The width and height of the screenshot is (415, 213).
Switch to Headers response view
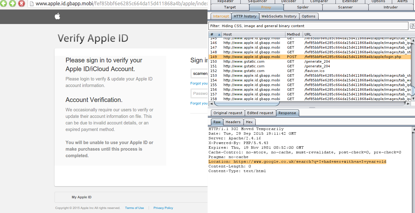(233, 122)
